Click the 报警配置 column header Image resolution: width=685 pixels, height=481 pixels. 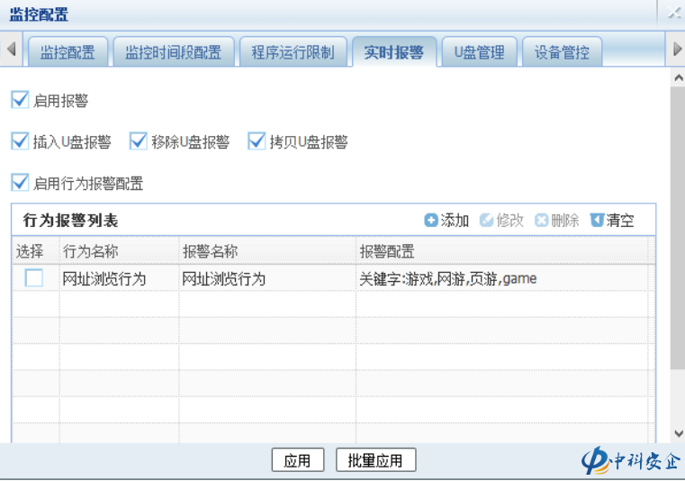tap(502, 251)
